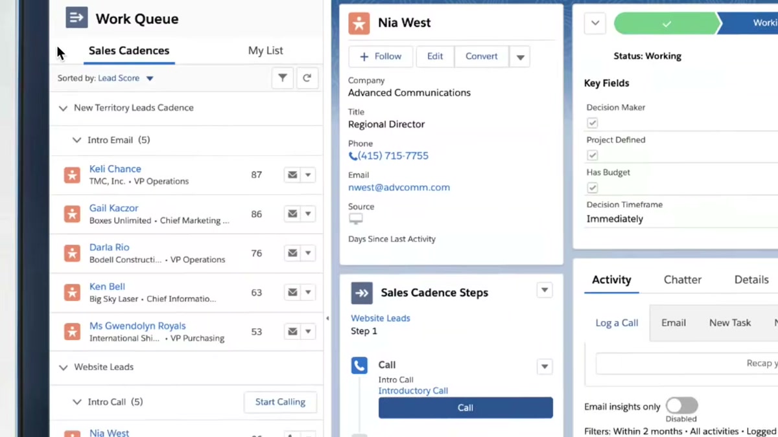Open the Sorted by Lead Score dropdown
Image resolution: width=778 pixels, height=437 pixels.
(x=126, y=78)
